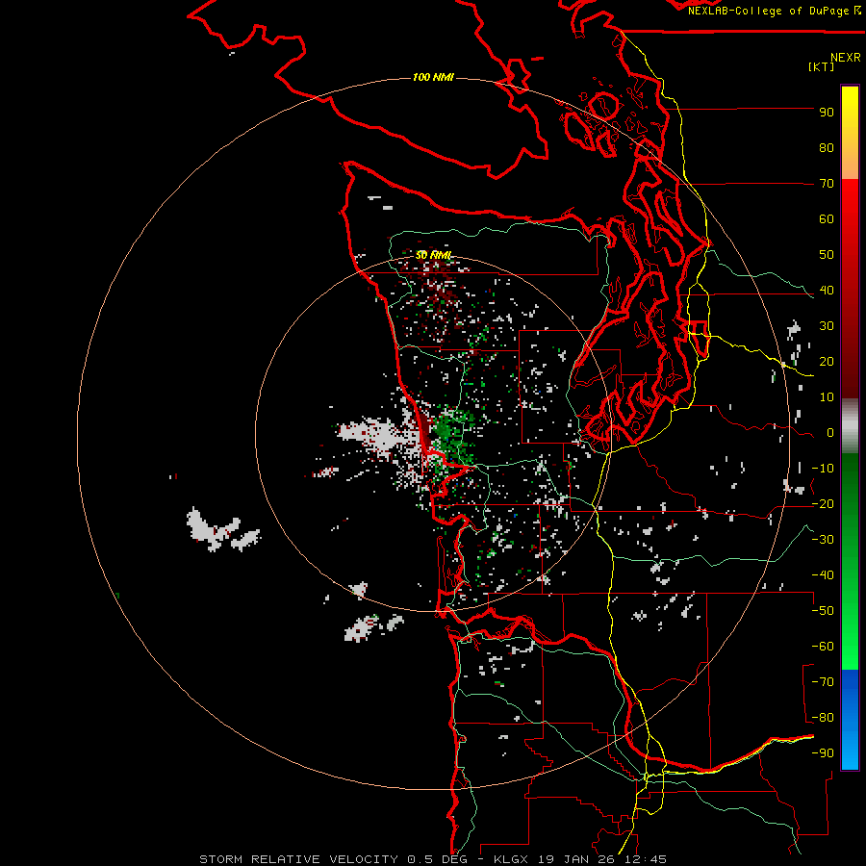Click the STORM RELATIVE VELOCITY product title
Viewport: 866px width, 866px height.
pyautogui.click(x=298, y=859)
